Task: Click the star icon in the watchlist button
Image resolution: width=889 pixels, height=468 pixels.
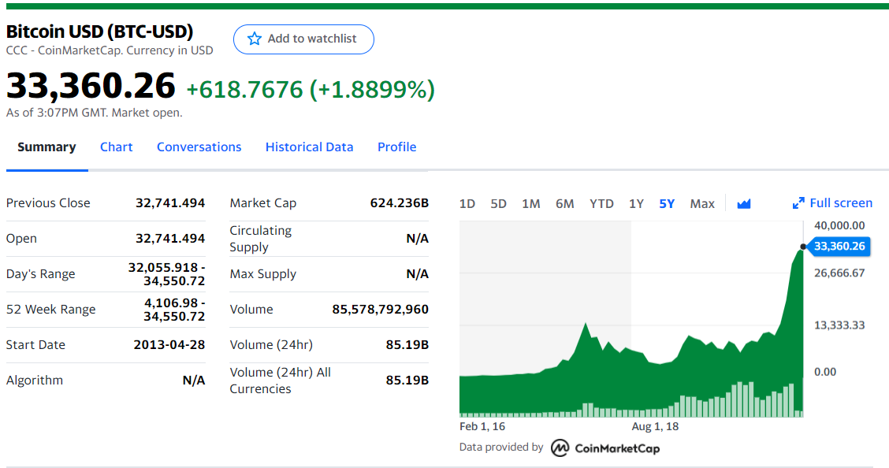Action: [x=255, y=39]
